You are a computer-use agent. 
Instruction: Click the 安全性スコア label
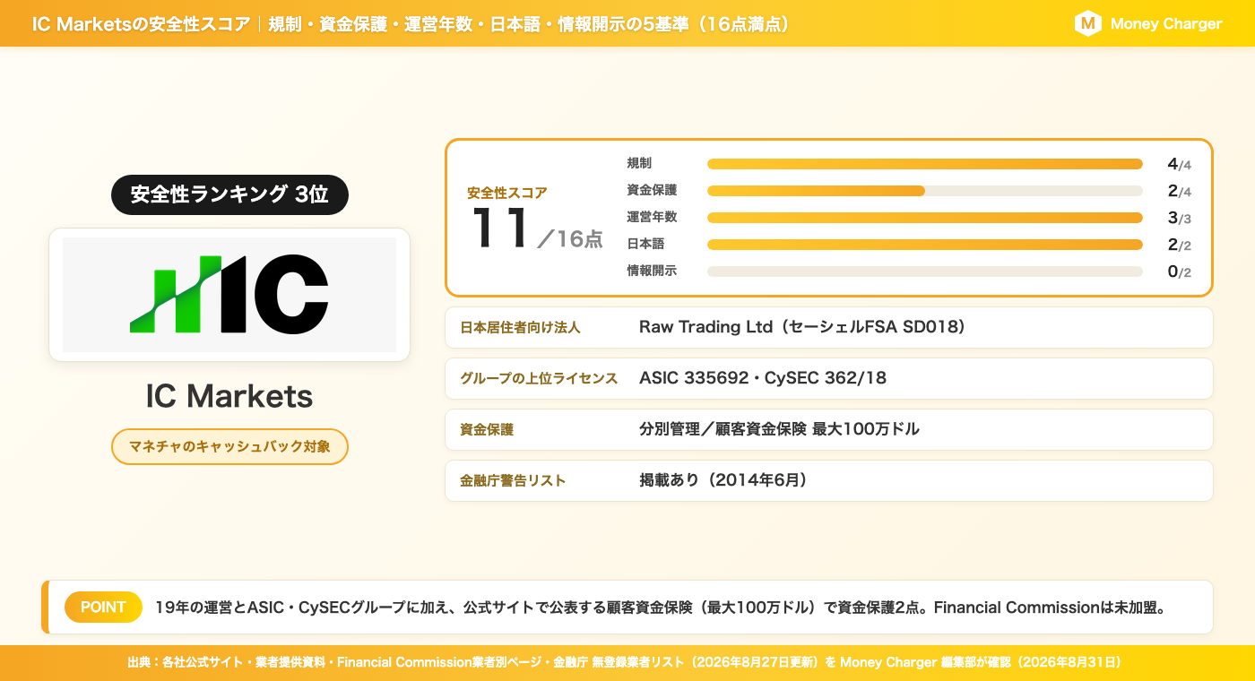coord(507,193)
